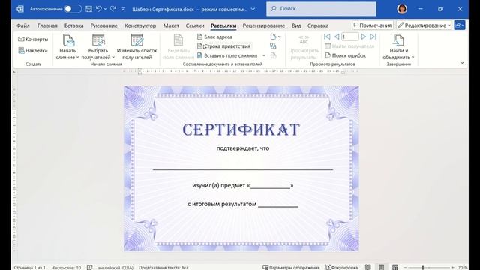Go to previous record icon
Screen dimensions: 480x270
(337, 37)
